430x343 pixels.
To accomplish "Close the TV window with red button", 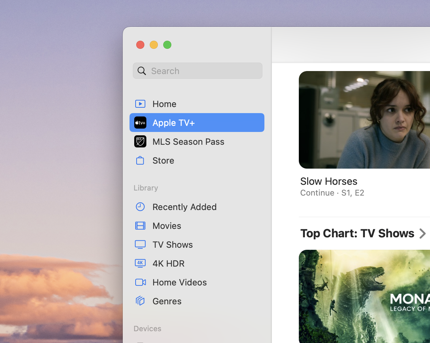I will click(x=140, y=45).
